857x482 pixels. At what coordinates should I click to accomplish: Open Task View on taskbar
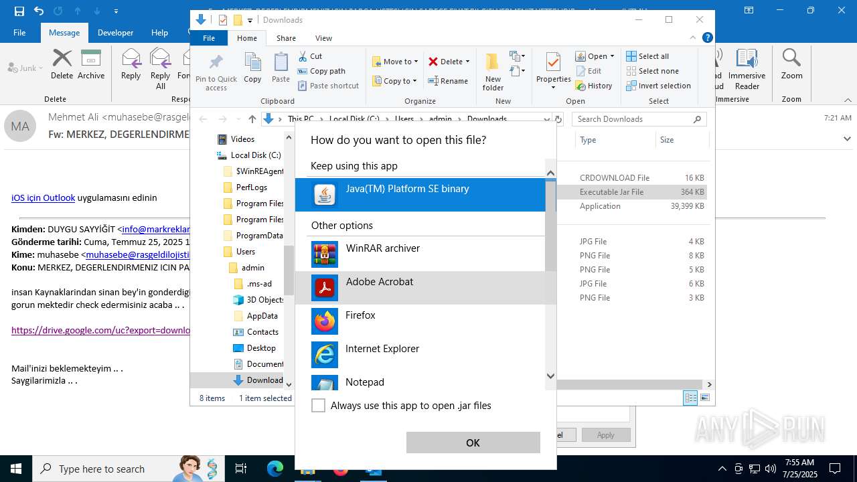coord(241,469)
